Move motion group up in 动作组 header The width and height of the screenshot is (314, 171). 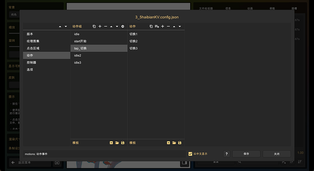coord(111,26)
